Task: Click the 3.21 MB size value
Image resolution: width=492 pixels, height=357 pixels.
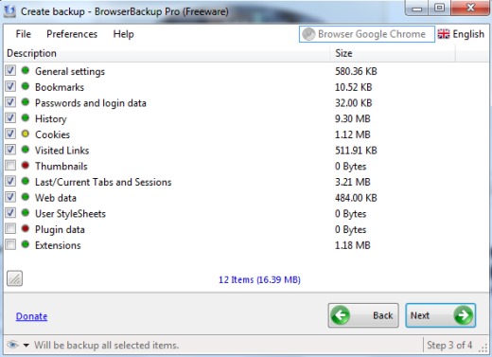Action: [353, 182]
